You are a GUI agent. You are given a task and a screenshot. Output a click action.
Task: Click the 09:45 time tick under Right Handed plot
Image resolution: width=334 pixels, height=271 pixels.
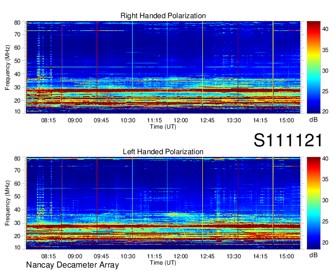coord(101,120)
